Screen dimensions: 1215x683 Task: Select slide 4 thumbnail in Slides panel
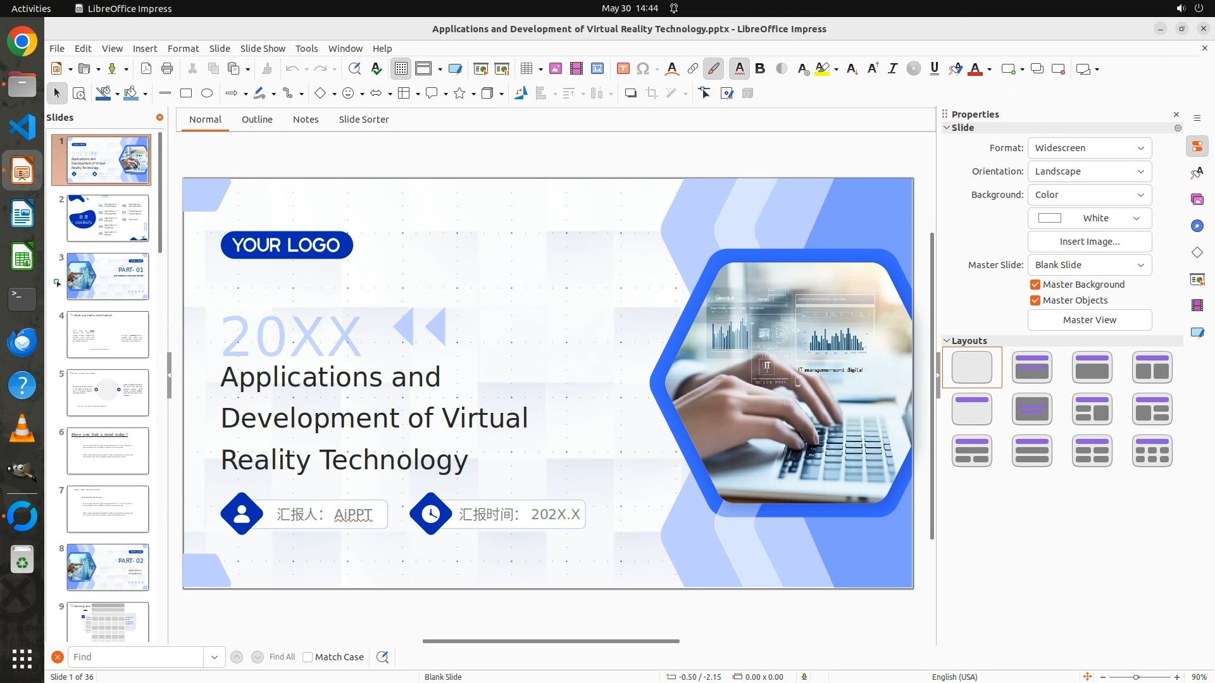point(108,335)
